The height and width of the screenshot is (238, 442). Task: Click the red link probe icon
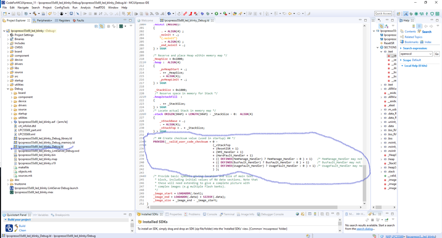coord(185,14)
